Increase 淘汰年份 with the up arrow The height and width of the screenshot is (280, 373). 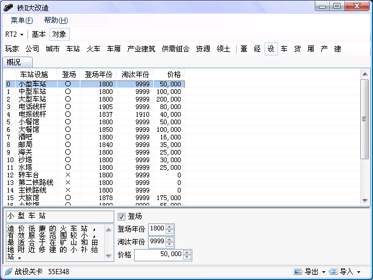[170, 240]
